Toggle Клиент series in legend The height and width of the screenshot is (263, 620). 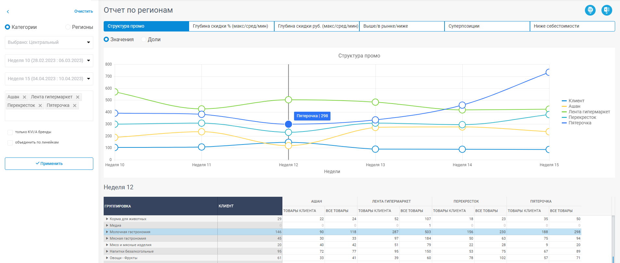coord(573,101)
